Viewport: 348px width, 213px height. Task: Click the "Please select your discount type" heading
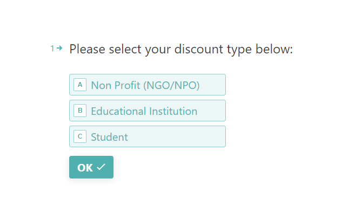pyautogui.click(x=181, y=49)
